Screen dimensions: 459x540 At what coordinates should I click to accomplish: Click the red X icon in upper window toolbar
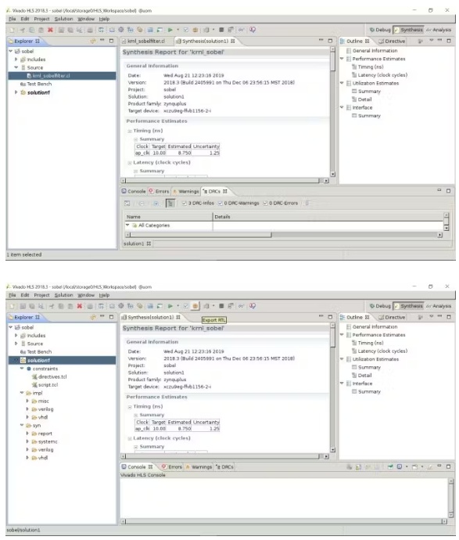(x=50, y=30)
